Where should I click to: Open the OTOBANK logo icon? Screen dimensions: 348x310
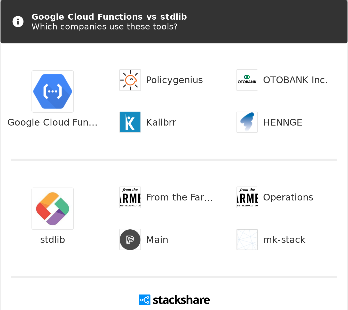point(247,80)
